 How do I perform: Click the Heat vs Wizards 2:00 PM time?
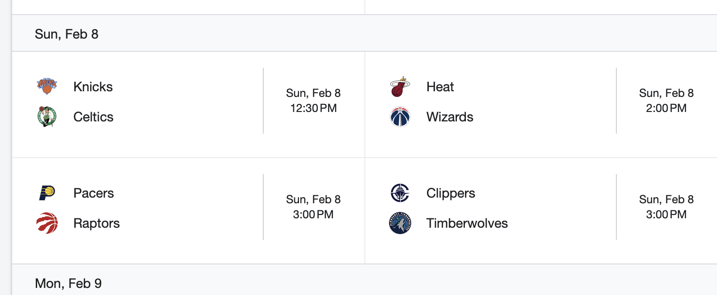click(666, 108)
